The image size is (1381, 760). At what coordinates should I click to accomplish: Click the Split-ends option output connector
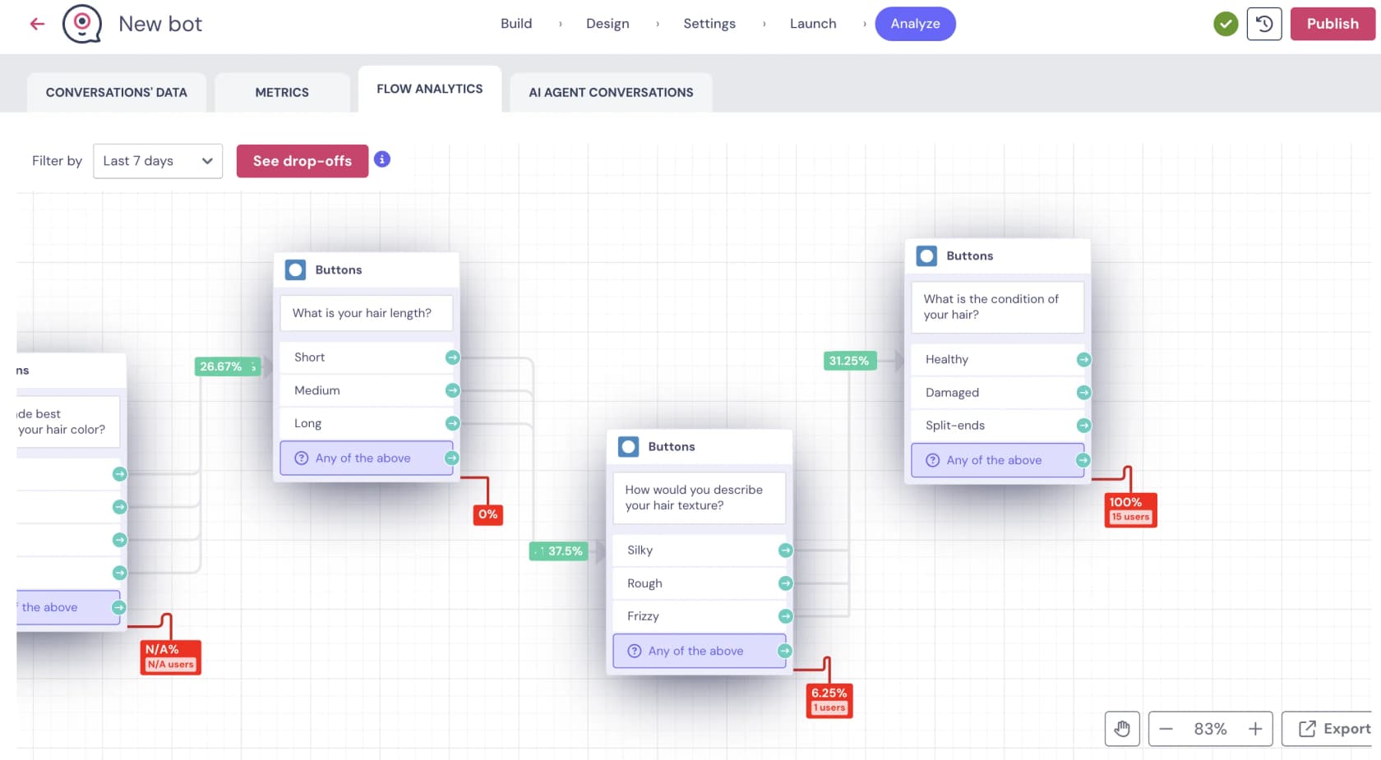1084,426
